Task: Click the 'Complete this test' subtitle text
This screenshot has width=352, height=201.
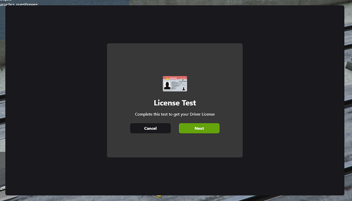Action: point(175,114)
